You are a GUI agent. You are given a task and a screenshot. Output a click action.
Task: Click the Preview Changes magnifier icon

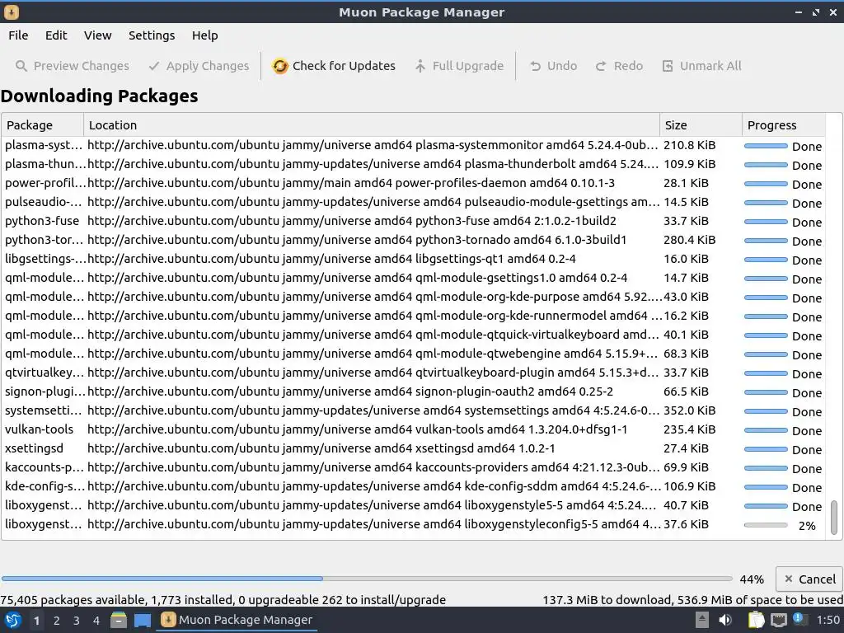[x=21, y=66]
